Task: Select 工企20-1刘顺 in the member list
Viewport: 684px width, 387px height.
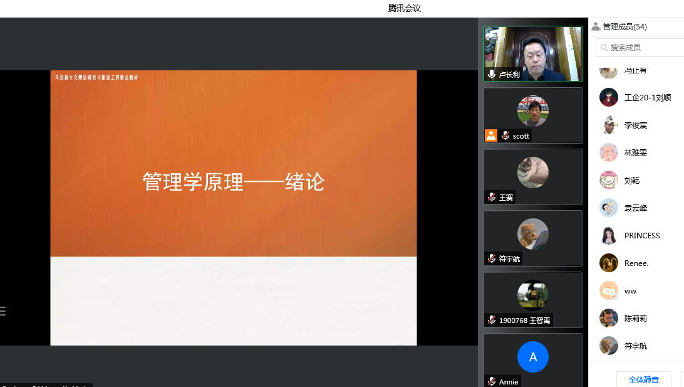Action: [x=647, y=98]
